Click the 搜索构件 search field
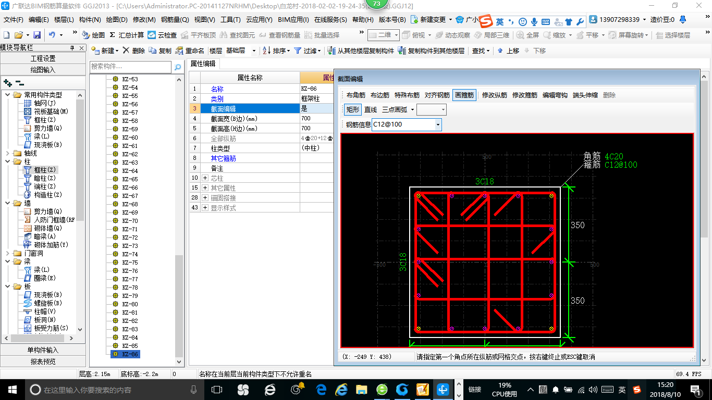Viewport: 712px width, 400px height. 130,67
